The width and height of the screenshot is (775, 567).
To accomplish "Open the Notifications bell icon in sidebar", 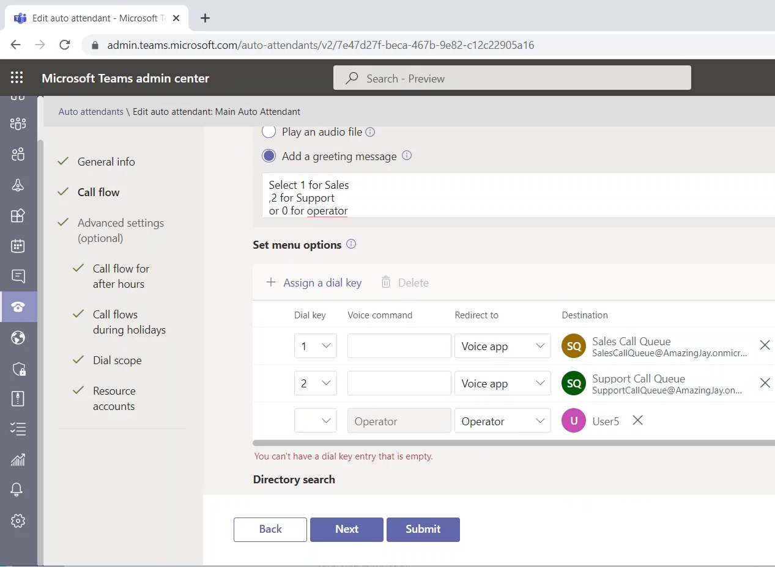I will (18, 489).
